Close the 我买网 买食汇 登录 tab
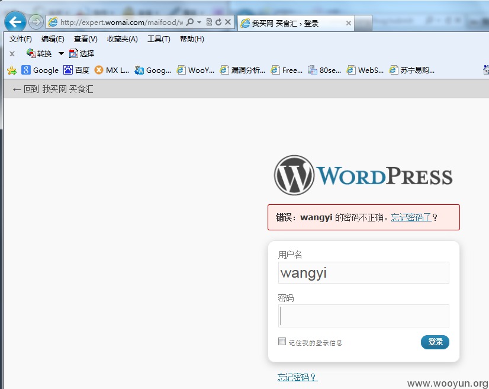Screen dimensions: 489x389 pos(349,23)
